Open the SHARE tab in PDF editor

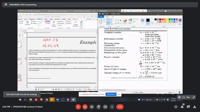tap(64, 19)
